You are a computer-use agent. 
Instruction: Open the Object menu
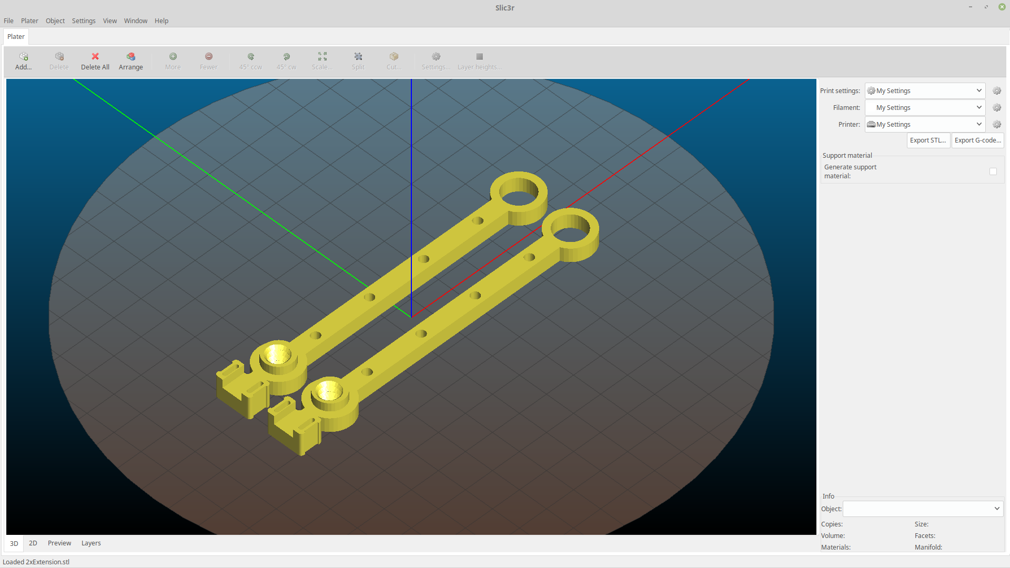pyautogui.click(x=55, y=21)
